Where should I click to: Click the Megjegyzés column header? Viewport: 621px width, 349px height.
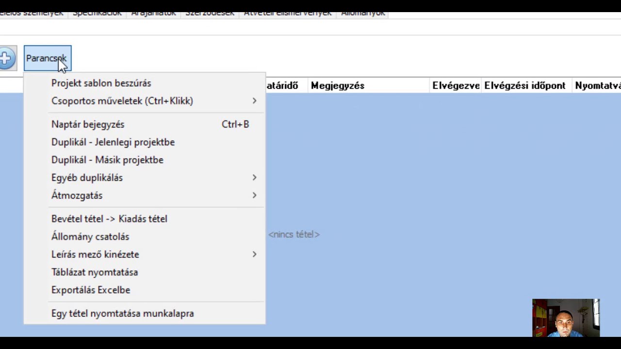point(369,86)
